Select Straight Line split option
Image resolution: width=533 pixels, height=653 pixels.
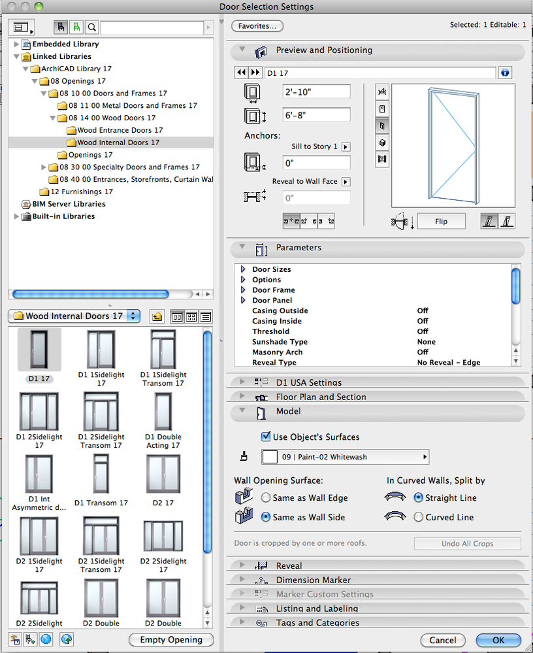(x=419, y=497)
